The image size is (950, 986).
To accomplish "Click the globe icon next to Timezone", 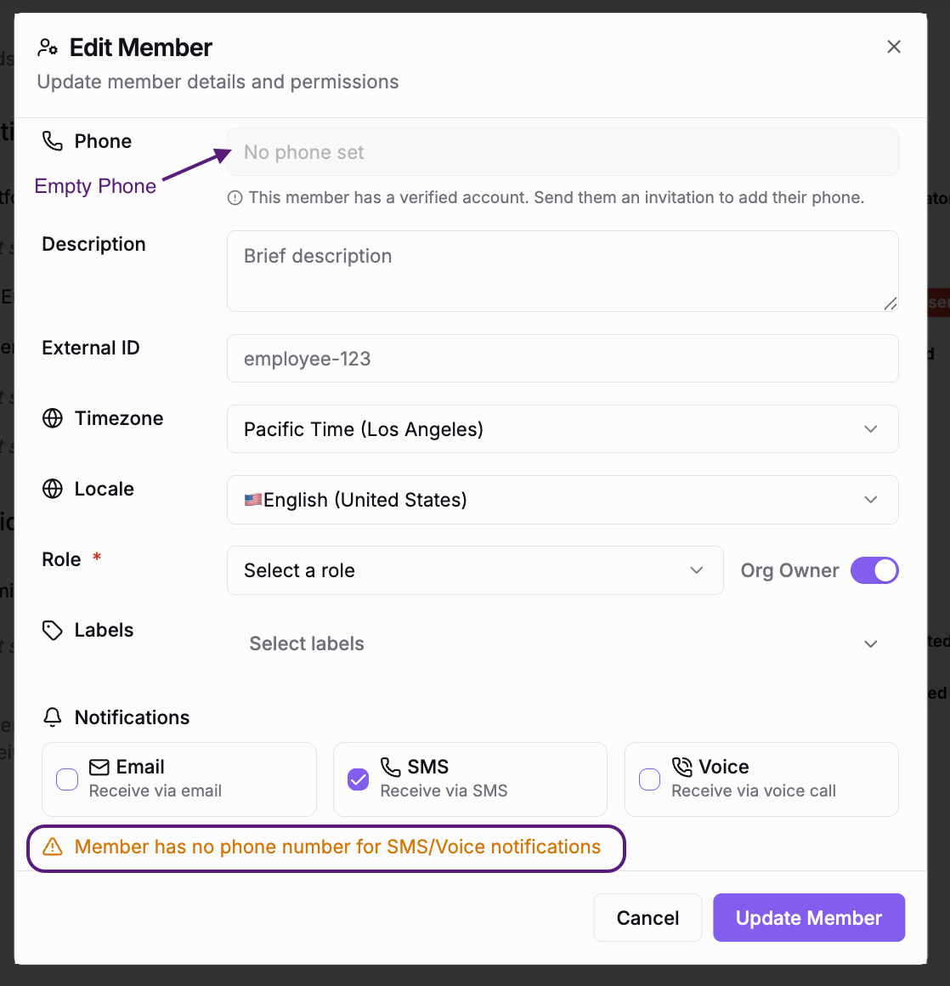I will point(53,418).
